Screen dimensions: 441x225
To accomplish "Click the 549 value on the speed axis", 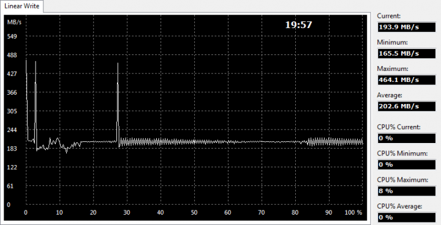I will point(12,37).
